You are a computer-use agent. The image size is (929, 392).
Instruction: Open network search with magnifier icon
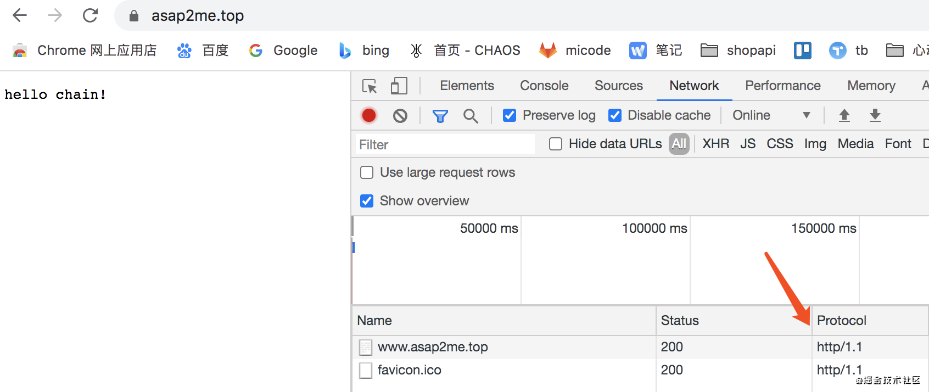pos(471,116)
